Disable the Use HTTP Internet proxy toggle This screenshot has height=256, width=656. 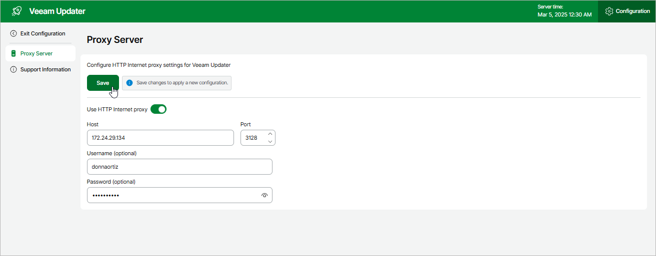tap(158, 109)
